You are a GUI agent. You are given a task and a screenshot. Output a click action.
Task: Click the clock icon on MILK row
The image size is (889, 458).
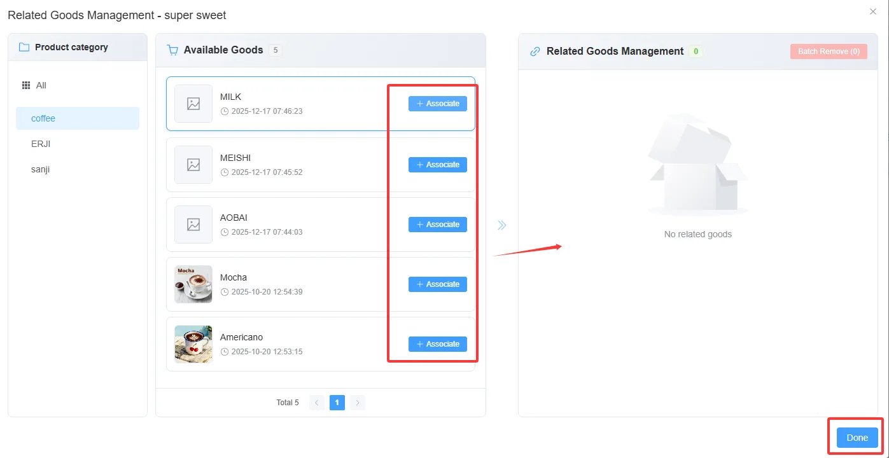point(224,111)
